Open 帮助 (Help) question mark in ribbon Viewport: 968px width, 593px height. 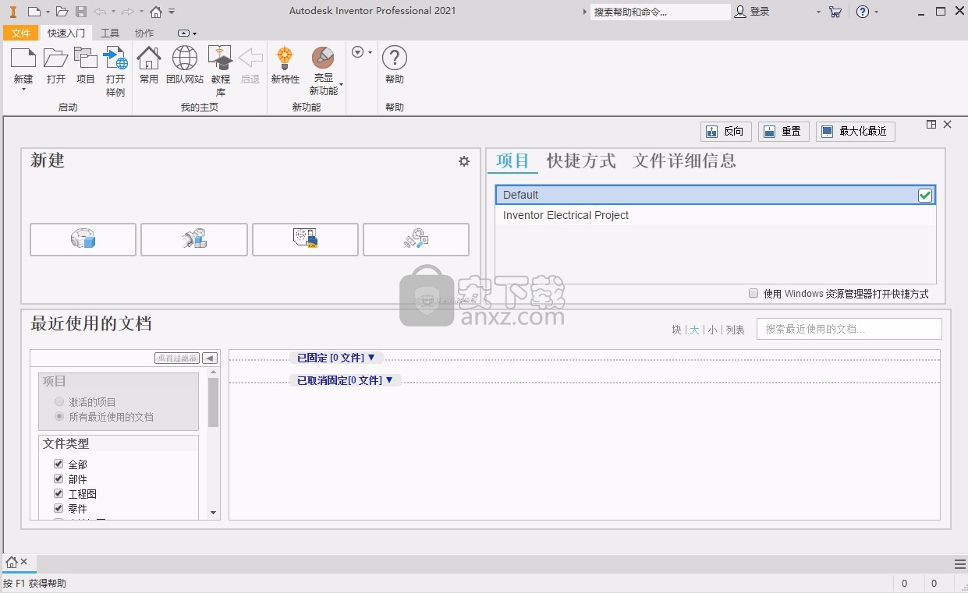point(395,58)
